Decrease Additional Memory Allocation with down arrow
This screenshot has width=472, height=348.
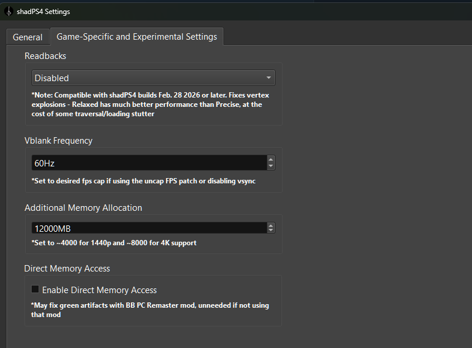(x=271, y=231)
